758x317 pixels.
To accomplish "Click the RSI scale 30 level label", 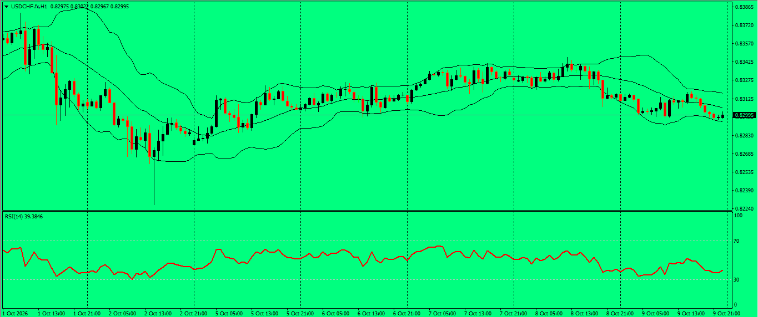I will (737, 279).
